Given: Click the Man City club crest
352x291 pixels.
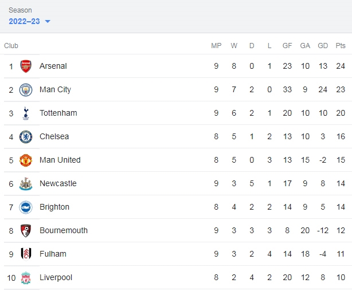Looking at the screenshot, I should 26,90.
